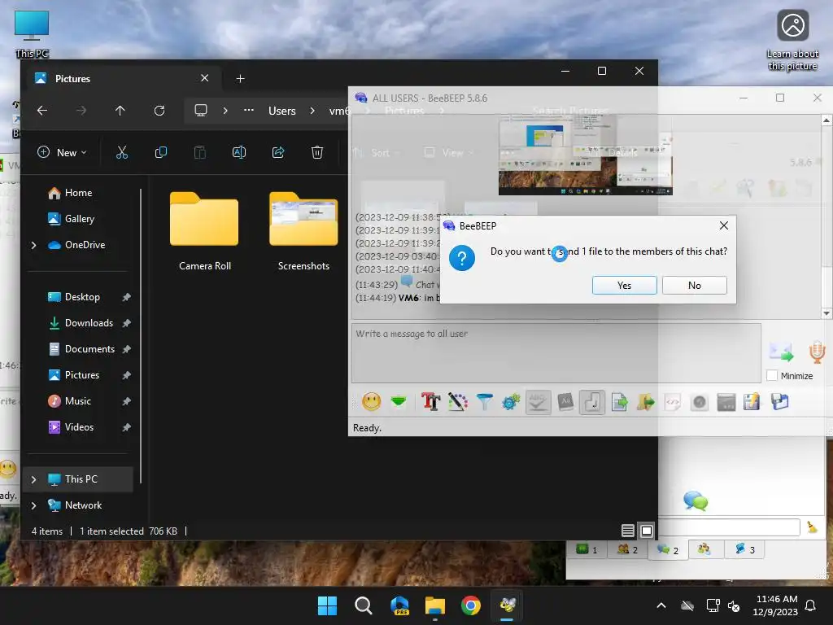Decline sending the file with No
This screenshot has height=625, width=833.
(x=695, y=286)
